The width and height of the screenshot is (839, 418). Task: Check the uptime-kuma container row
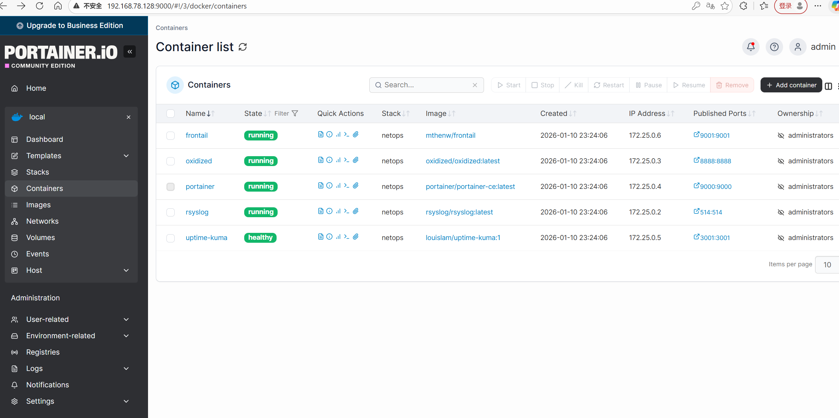coord(171,238)
